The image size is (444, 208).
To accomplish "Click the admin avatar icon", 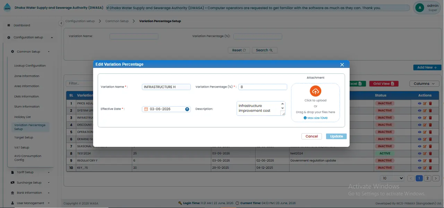I will (x=420, y=8).
